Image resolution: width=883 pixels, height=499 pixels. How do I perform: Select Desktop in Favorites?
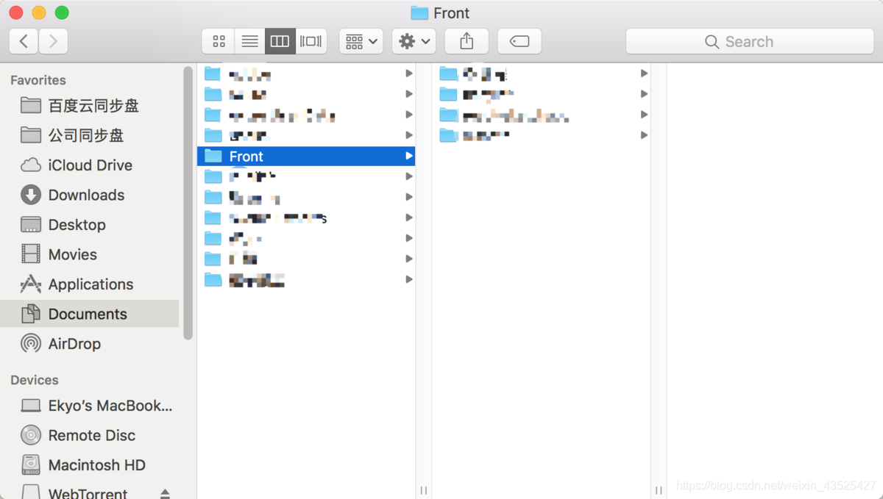click(90, 225)
